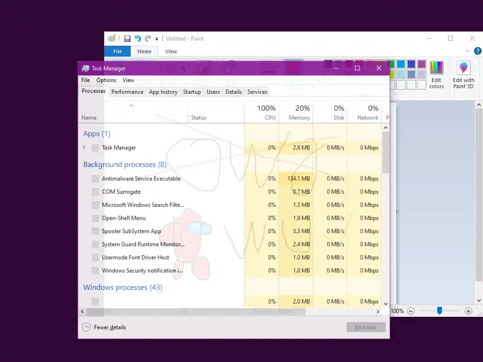Open the Task Manager Options menu
This screenshot has width=483, height=362.
click(106, 80)
